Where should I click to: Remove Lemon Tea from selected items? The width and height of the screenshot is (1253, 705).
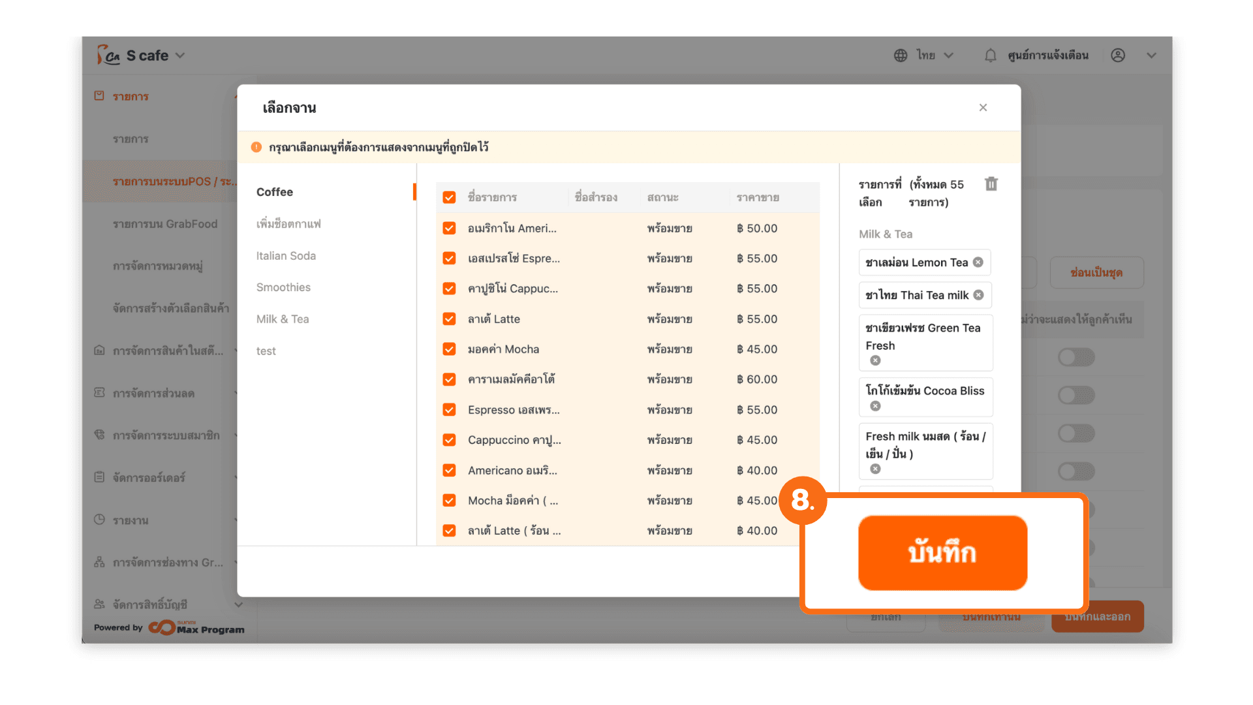pyautogui.click(x=978, y=262)
